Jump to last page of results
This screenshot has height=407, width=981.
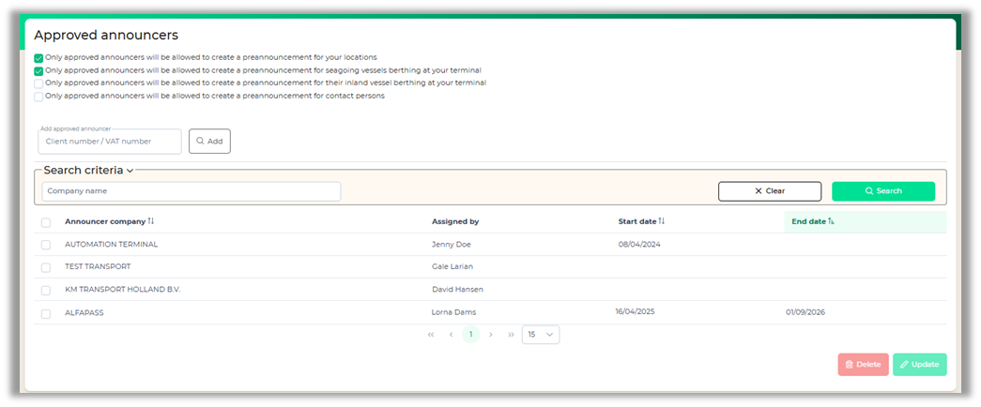pos(511,335)
